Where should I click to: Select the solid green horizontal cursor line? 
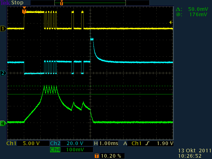(132, 94)
